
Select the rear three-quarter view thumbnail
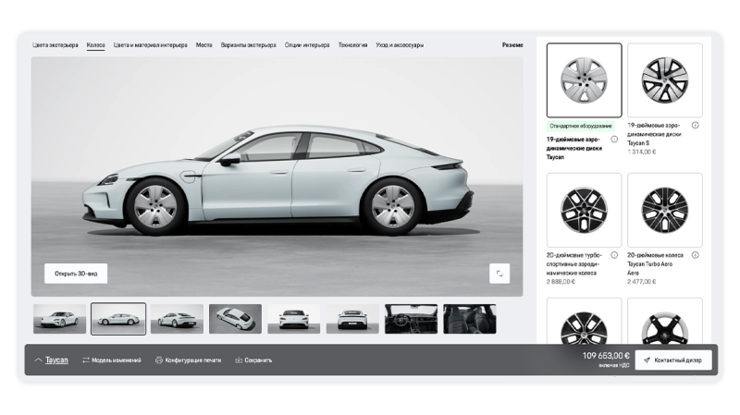(177, 319)
